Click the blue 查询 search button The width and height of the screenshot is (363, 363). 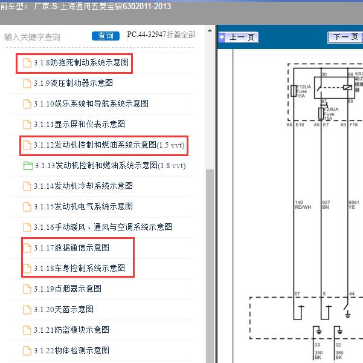tap(106, 36)
